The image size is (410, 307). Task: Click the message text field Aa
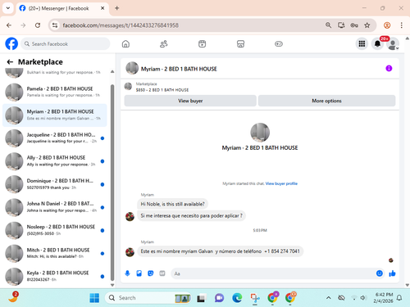click(273, 273)
